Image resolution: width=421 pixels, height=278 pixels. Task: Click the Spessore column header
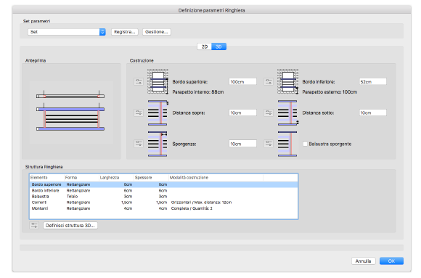point(151,178)
